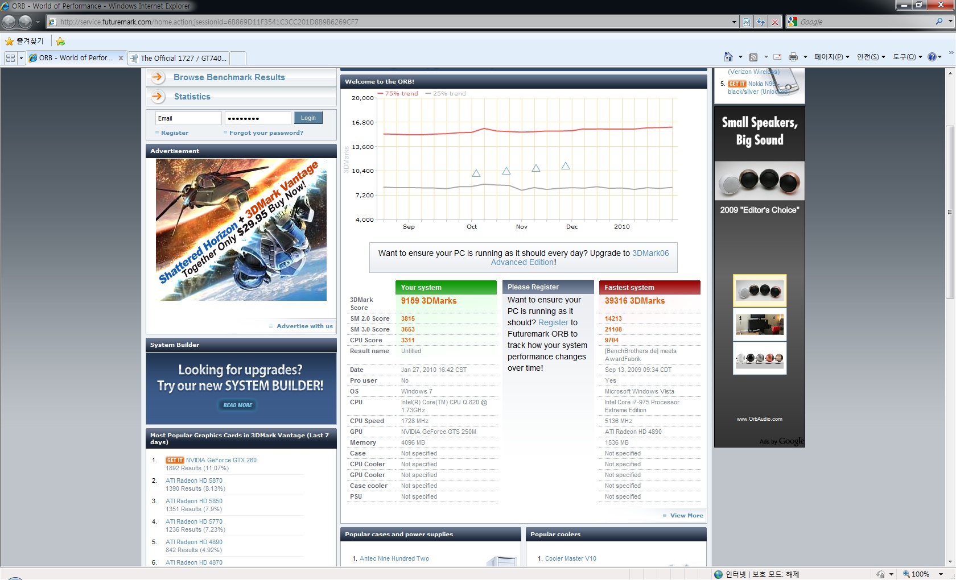Click the Add to Favorites Bar star icon
Screen dimensions: 956x580
(x=60, y=41)
